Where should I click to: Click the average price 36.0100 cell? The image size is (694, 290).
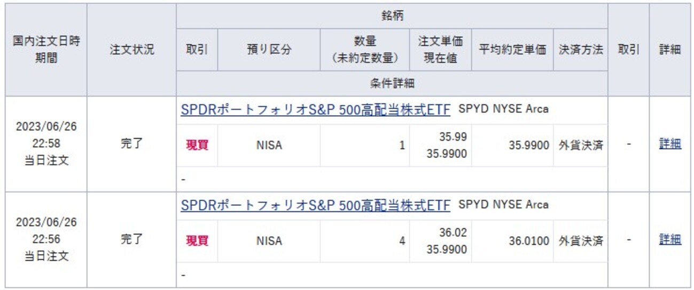tap(528, 241)
